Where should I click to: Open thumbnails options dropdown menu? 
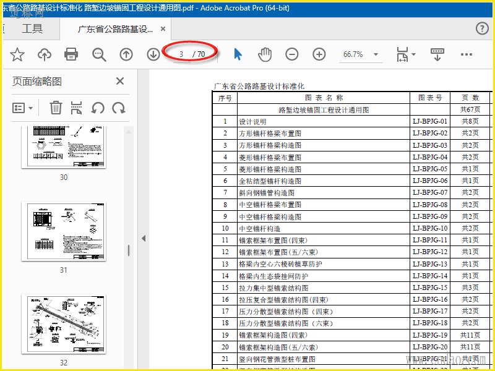point(22,108)
